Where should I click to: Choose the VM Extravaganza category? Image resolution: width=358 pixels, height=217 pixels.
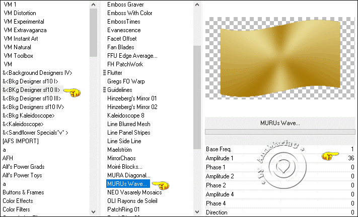[x=25, y=30]
